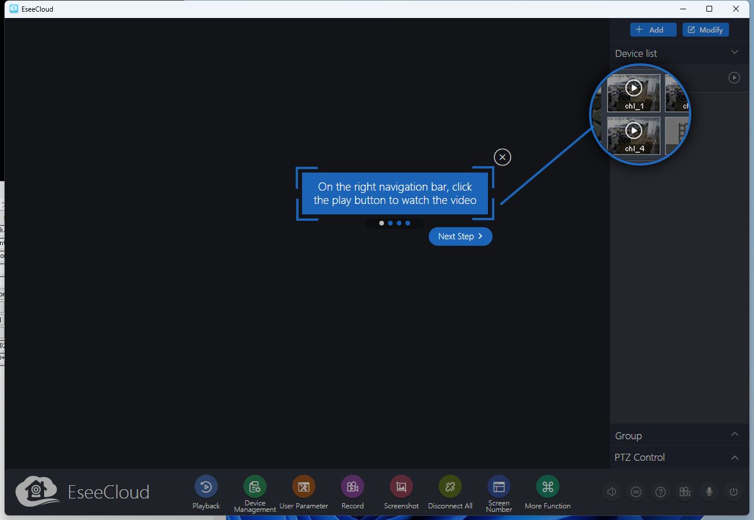
Task: Take a snapshot with the Screenshot icon
Action: coord(401,487)
